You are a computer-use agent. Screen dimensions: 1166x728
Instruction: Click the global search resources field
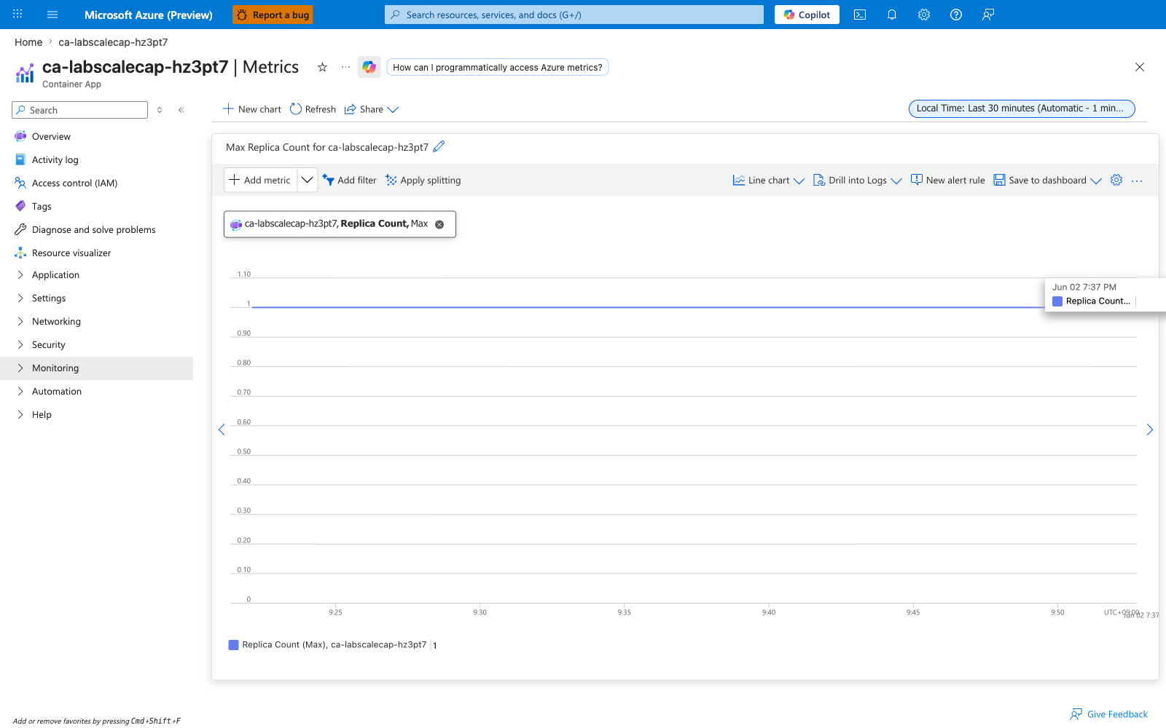pos(574,15)
